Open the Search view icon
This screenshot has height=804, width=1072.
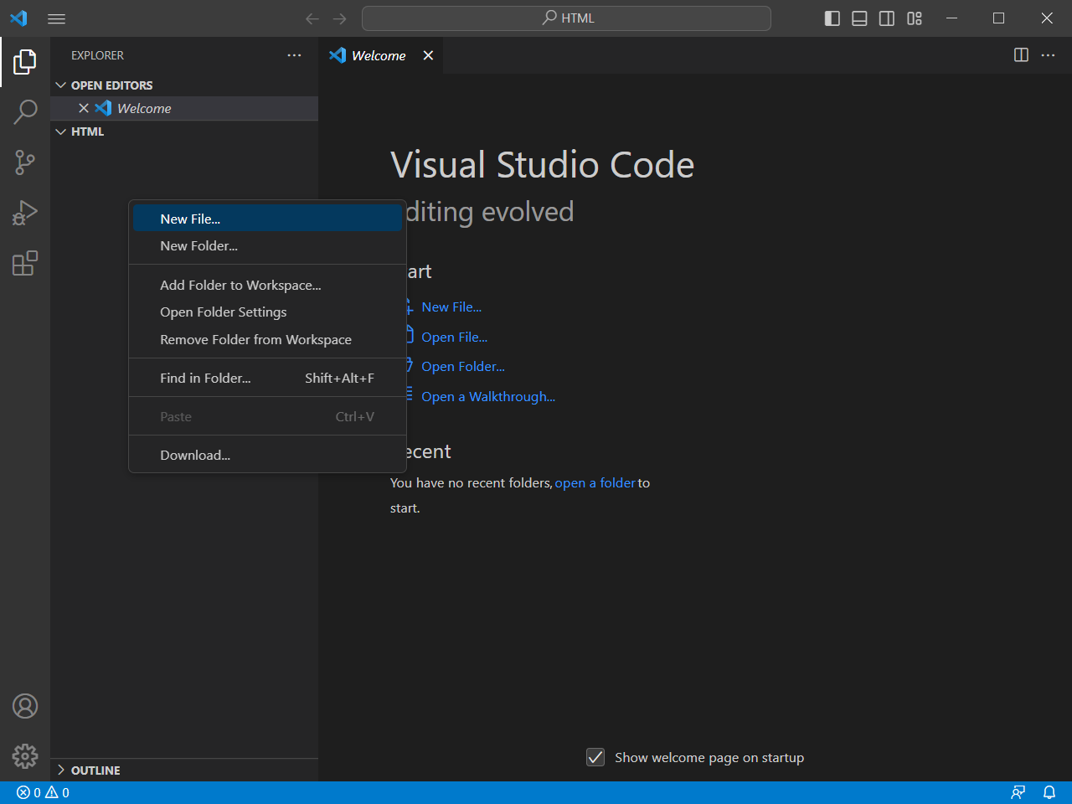tap(25, 111)
